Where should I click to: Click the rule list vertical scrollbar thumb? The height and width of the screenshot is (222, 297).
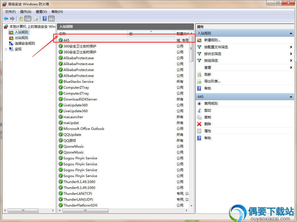[191, 49]
